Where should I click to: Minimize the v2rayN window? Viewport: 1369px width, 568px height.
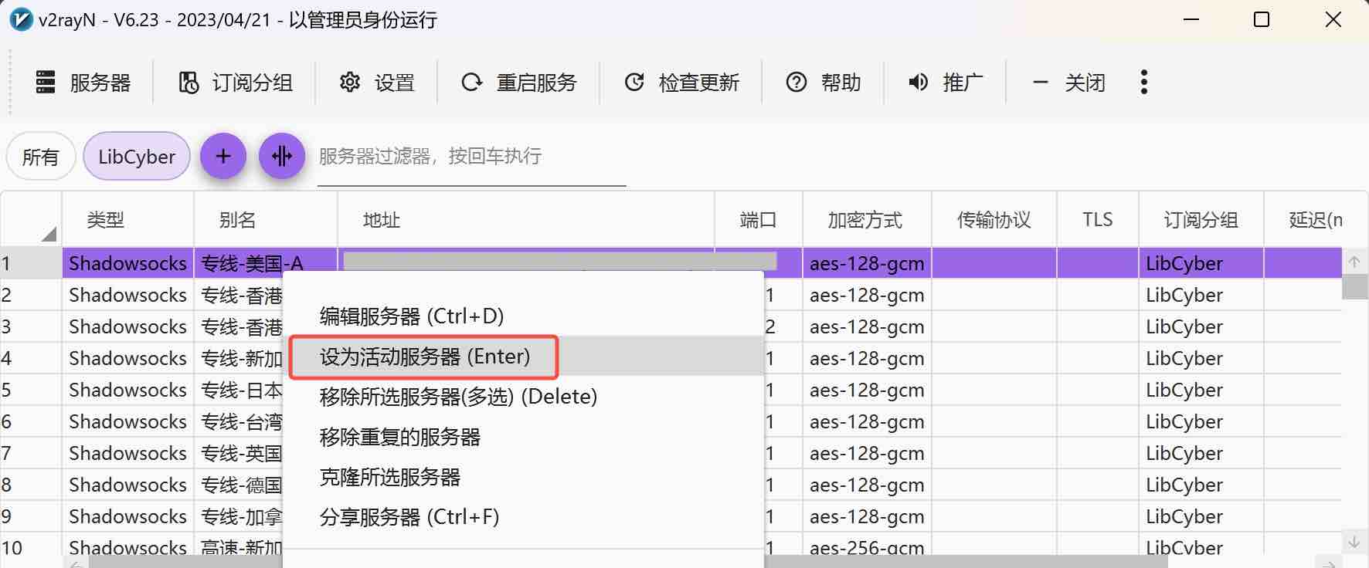point(1191,19)
